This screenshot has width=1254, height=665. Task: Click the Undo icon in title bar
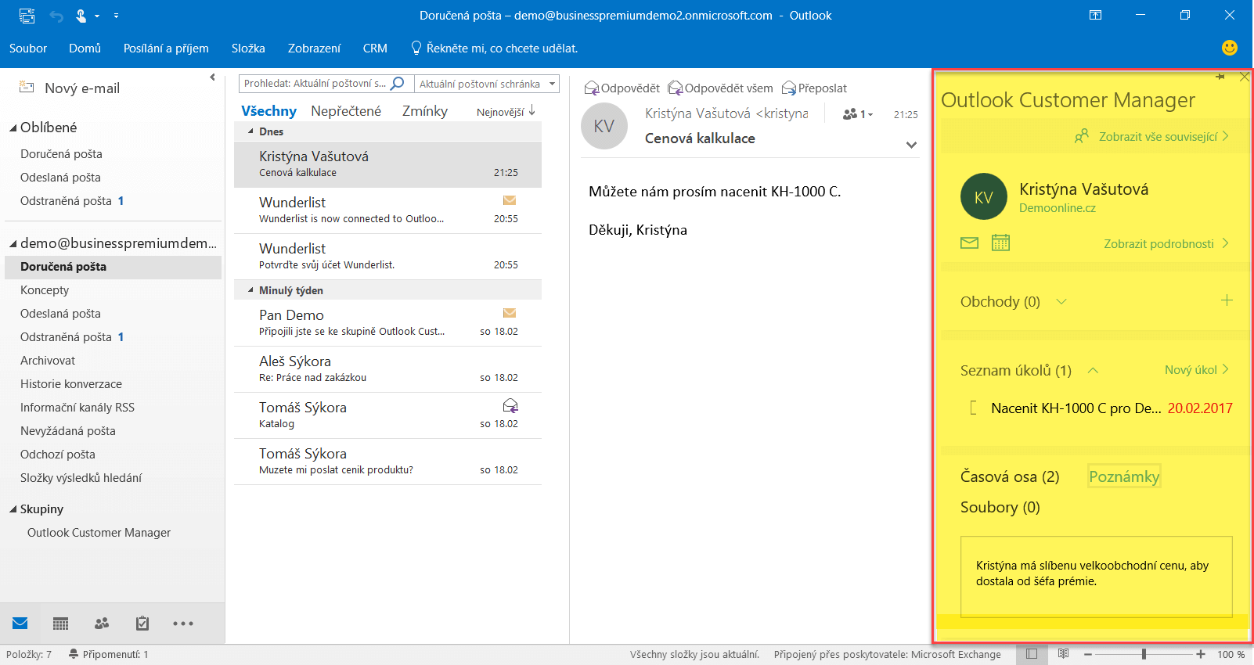[x=56, y=16]
